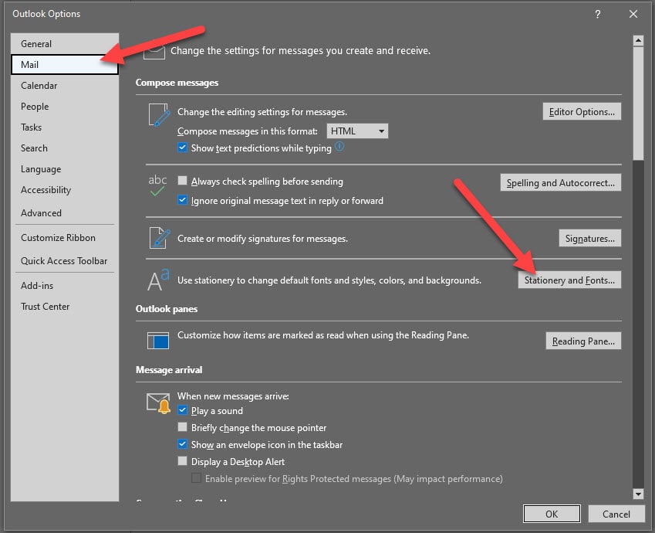Click the text predictions info icon
Viewport: 655px width, 533px height.
339,148
